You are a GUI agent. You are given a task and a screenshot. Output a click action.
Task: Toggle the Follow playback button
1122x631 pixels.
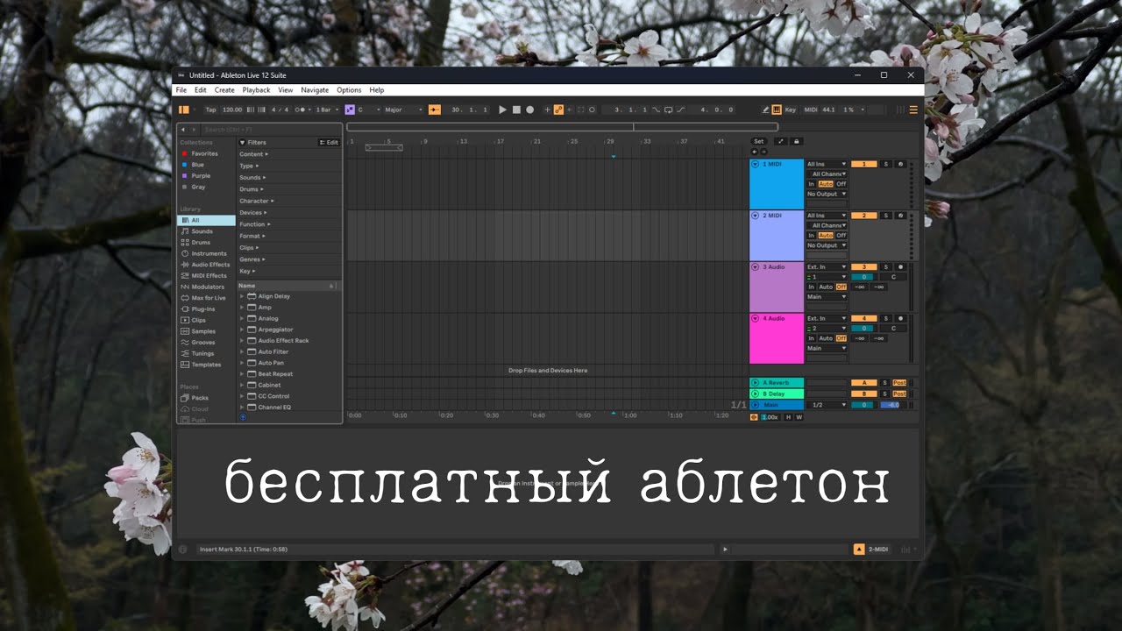pos(434,110)
